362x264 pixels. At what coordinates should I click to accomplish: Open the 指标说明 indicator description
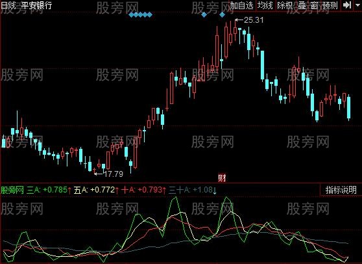pos(341,190)
